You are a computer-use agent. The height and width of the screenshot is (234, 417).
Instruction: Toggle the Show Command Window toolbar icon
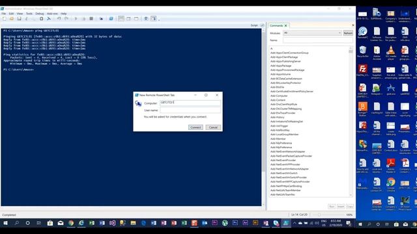pos(146,19)
